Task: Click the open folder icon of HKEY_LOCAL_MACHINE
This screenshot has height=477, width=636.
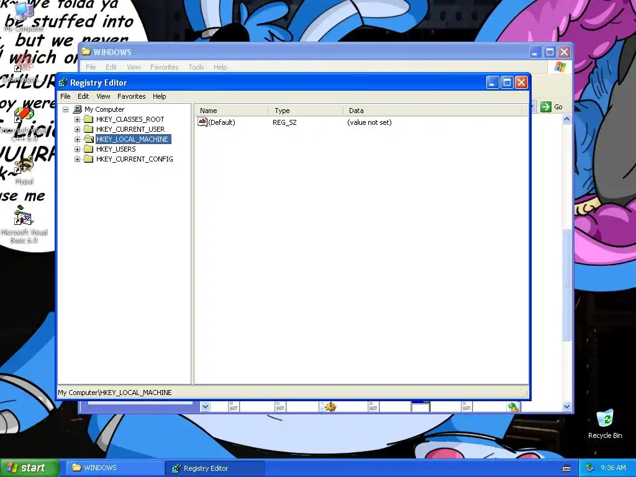Action: 88,139
